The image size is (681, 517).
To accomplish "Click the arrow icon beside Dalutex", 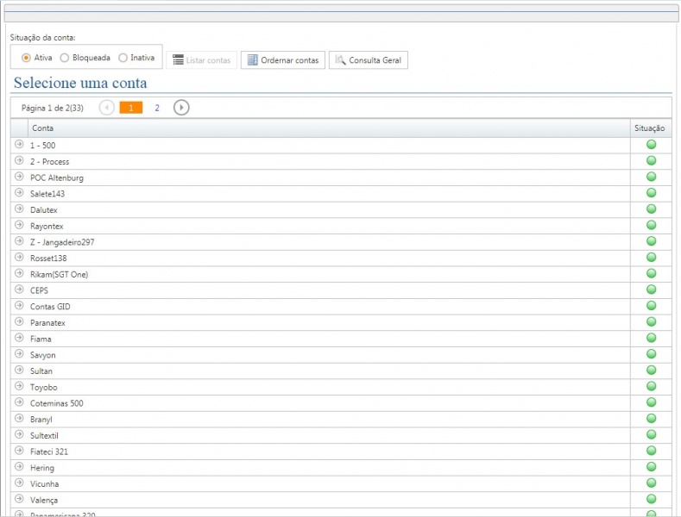I will 19,209.
